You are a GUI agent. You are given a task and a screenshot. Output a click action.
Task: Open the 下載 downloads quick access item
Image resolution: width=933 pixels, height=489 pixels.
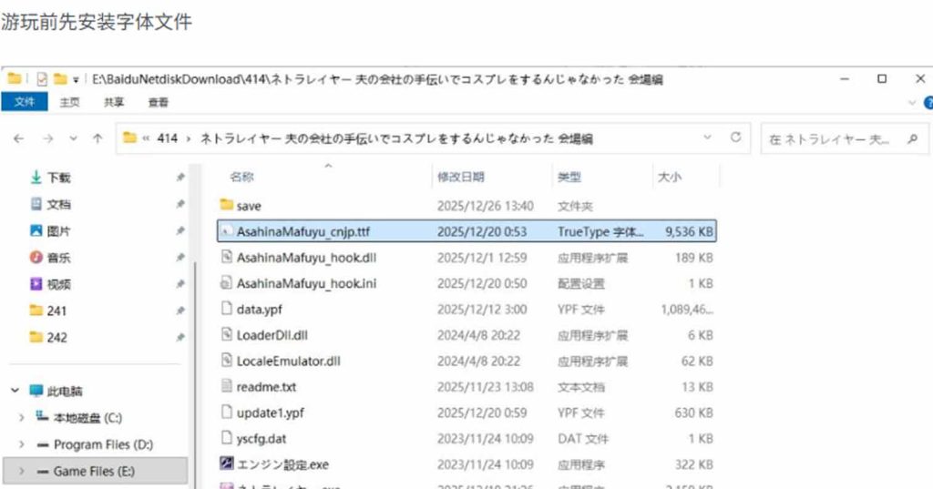click(x=57, y=178)
